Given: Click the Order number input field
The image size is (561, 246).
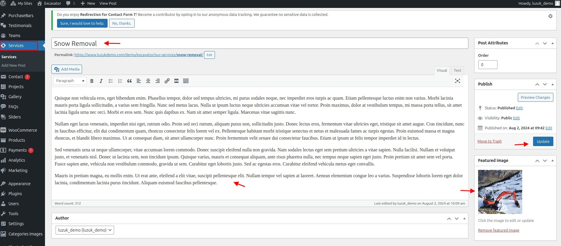Looking at the screenshot, I should pos(487,65).
